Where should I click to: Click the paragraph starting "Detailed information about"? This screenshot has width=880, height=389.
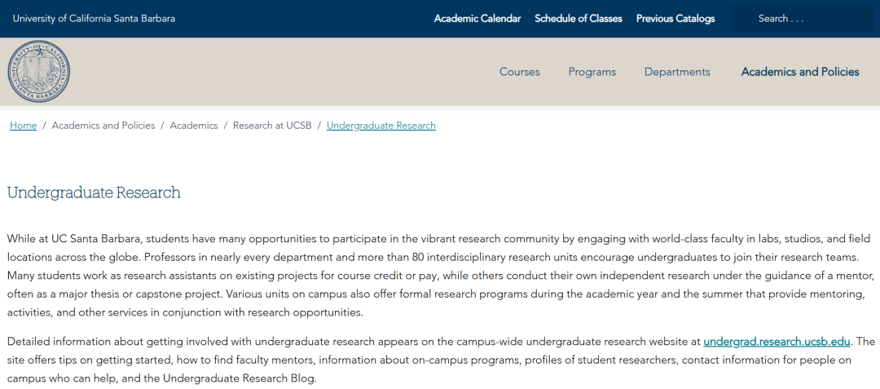pos(441,360)
